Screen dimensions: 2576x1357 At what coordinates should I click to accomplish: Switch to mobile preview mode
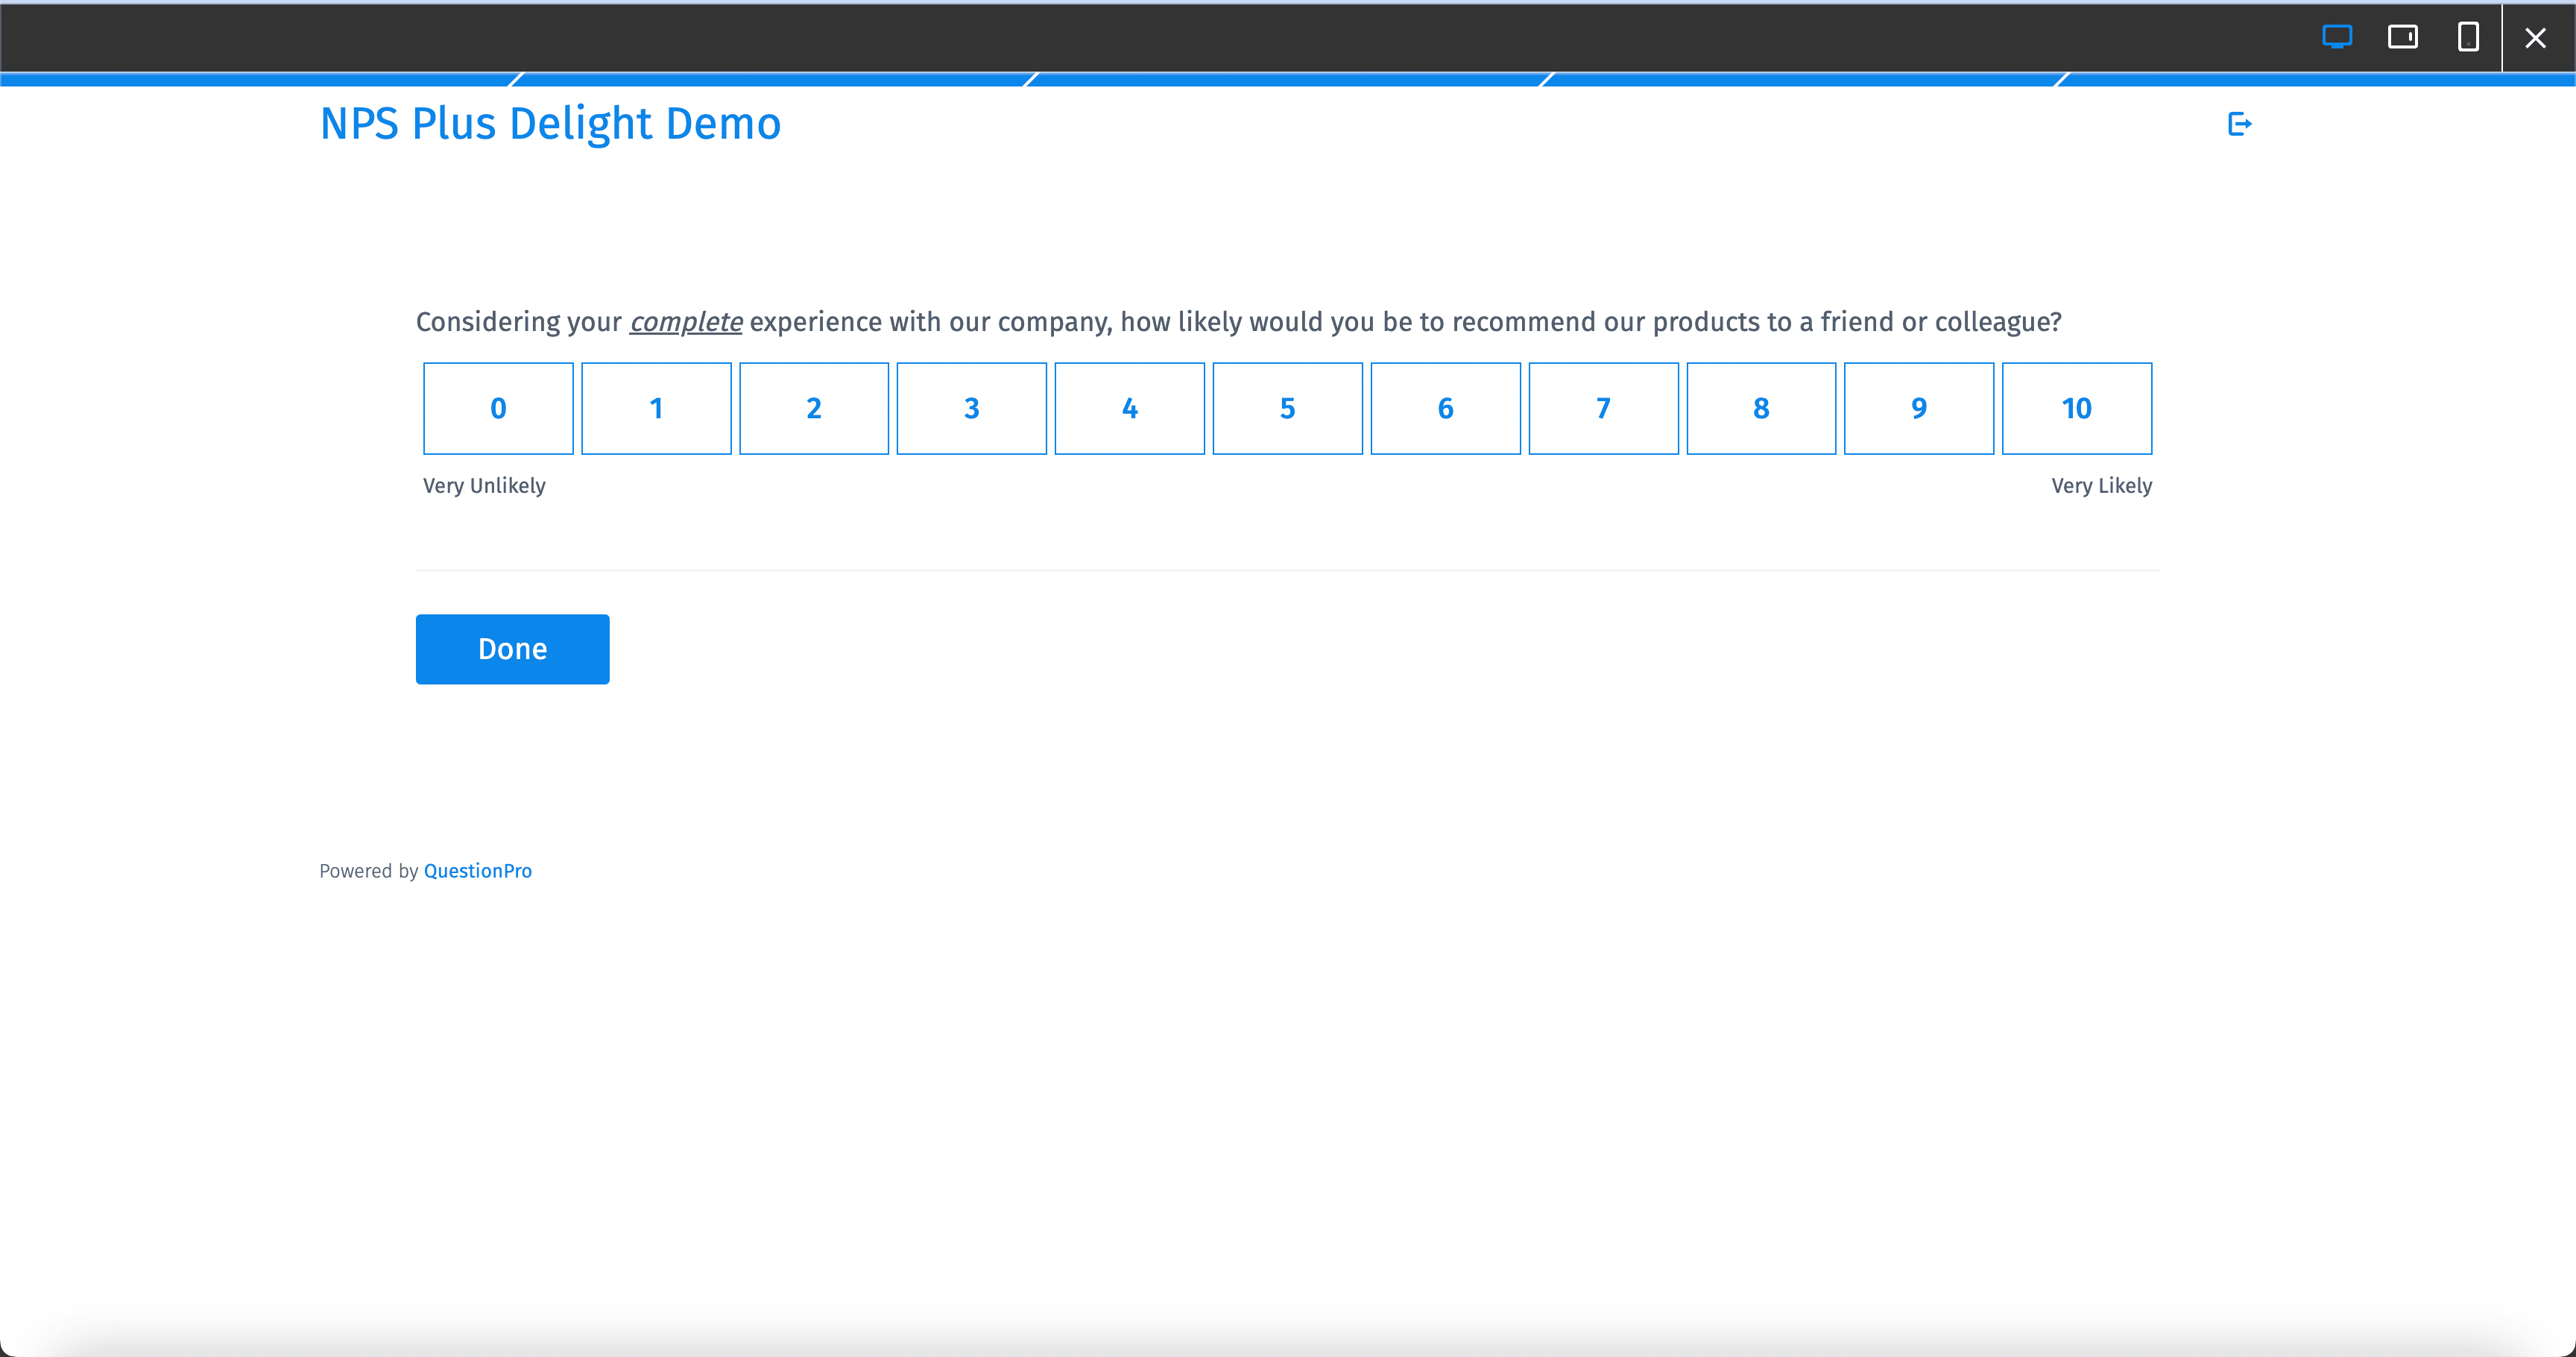pyautogui.click(x=2469, y=37)
